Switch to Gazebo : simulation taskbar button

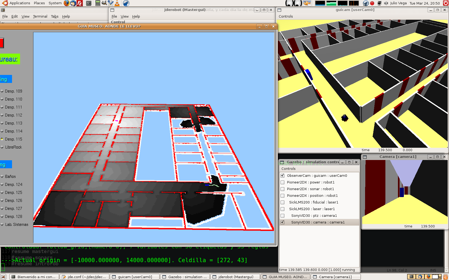pos(185,277)
